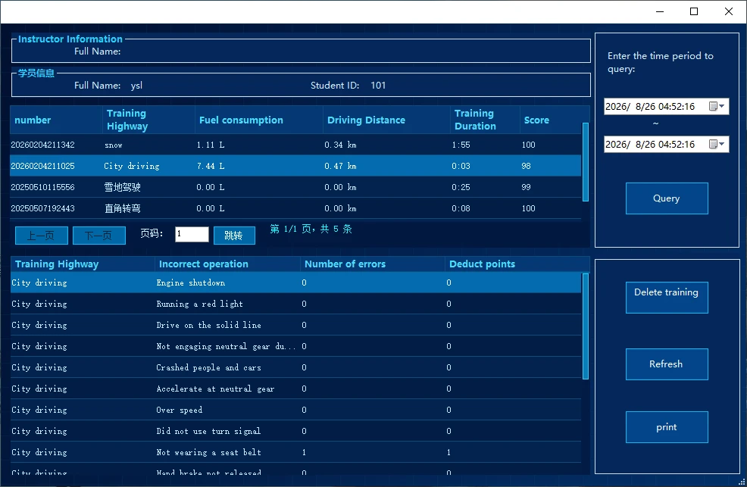
Task: Sort by Score column header
Action: (x=551, y=120)
